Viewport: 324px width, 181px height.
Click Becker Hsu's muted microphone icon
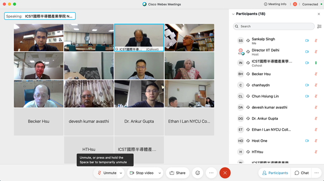[x=316, y=74]
